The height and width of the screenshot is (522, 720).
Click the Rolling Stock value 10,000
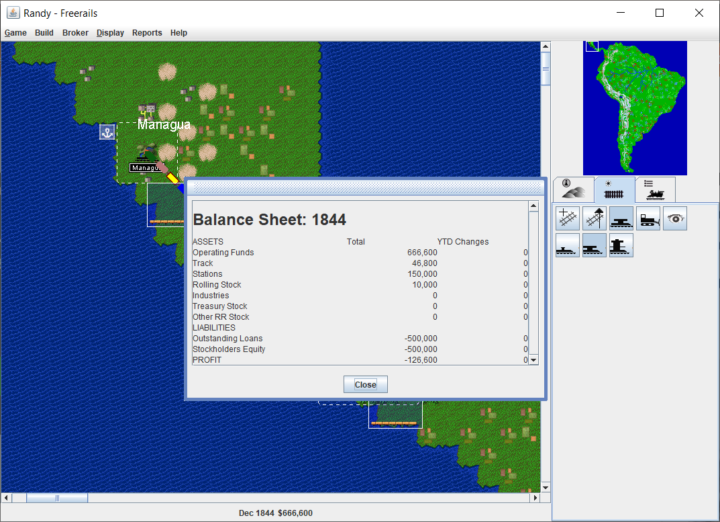(x=425, y=285)
